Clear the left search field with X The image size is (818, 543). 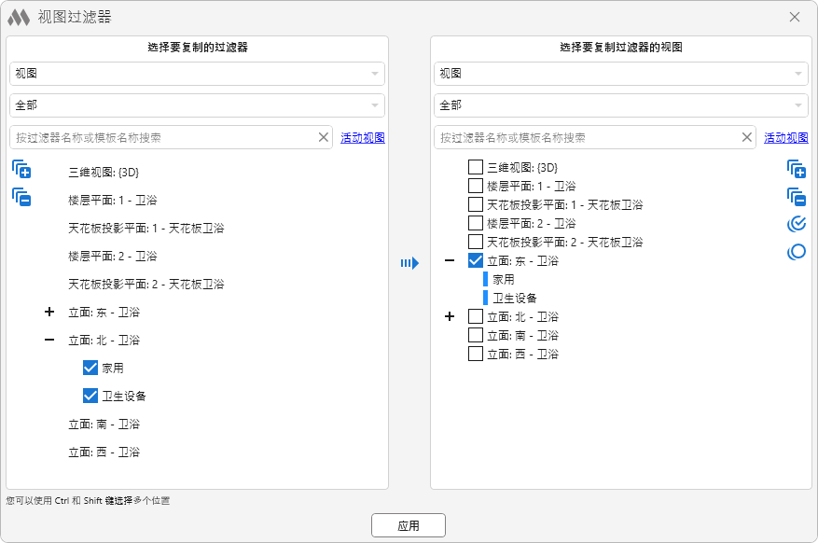(x=324, y=137)
